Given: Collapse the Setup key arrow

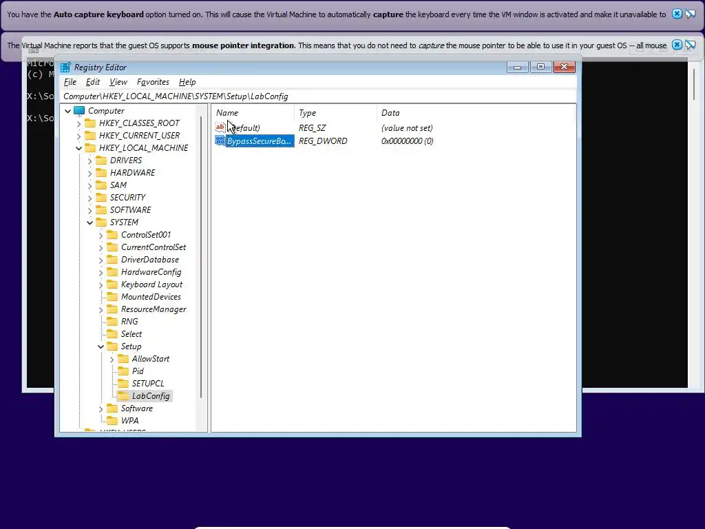Looking at the screenshot, I should (x=101, y=346).
